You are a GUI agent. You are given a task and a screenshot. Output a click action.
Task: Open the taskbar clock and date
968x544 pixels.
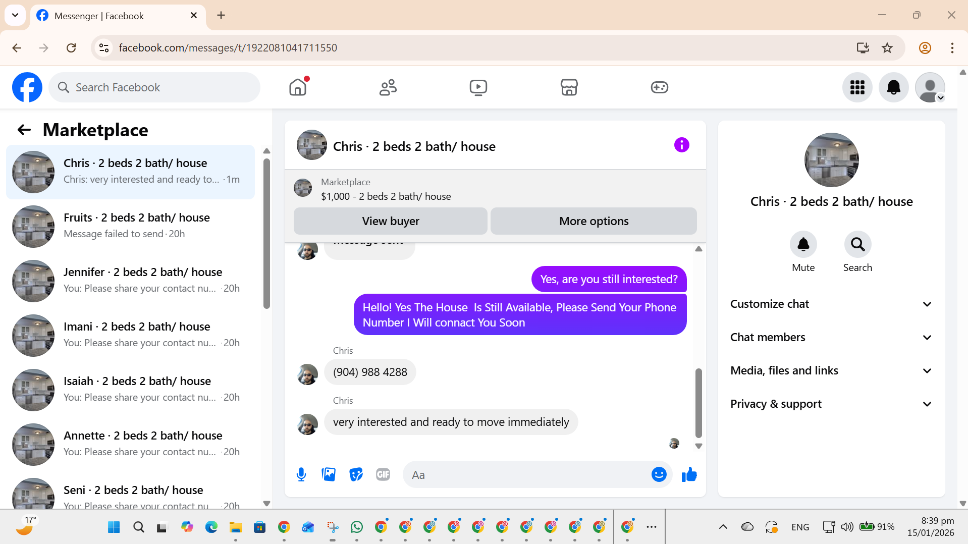point(931,526)
